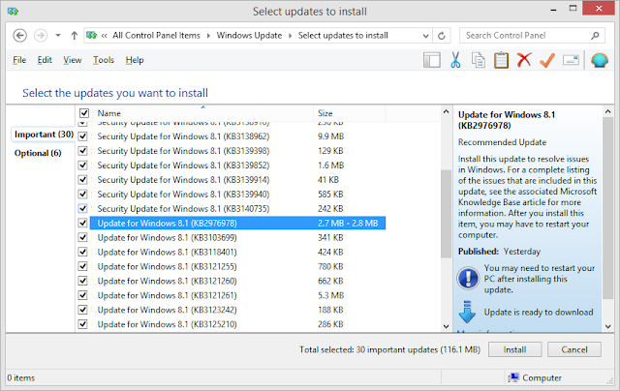Click the Forward navigation arrow
The width and height of the screenshot is (620, 391).
click(x=41, y=36)
